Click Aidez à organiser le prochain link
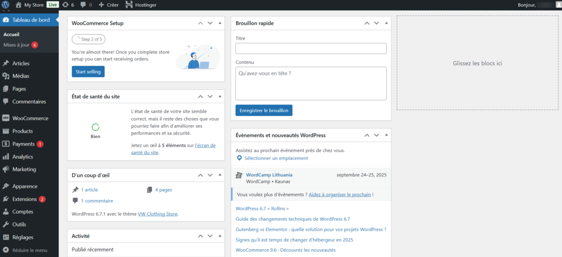Image resolution: width=562 pixels, height=257 pixels. click(339, 194)
